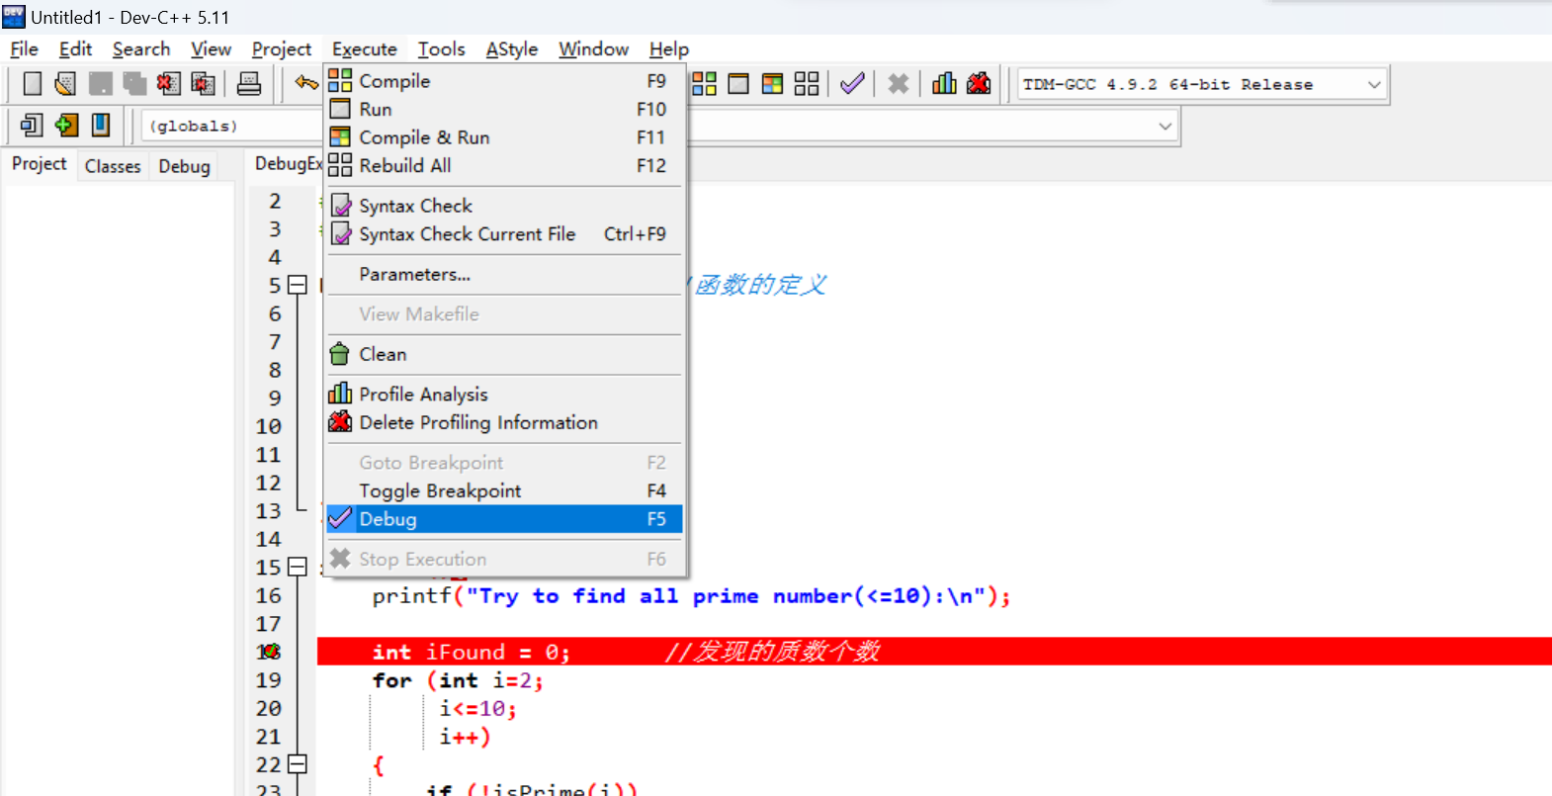Open the compiler set TDM-GCC dropdown
The width and height of the screenshot is (1552, 796).
click(x=1374, y=84)
